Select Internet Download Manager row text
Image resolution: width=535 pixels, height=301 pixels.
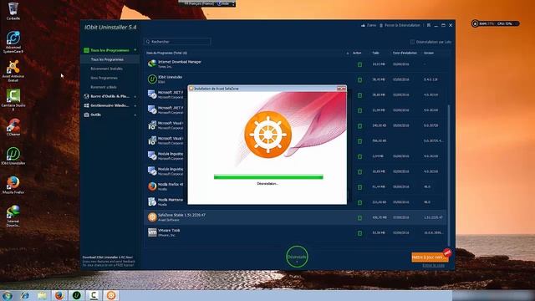tap(180, 62)
